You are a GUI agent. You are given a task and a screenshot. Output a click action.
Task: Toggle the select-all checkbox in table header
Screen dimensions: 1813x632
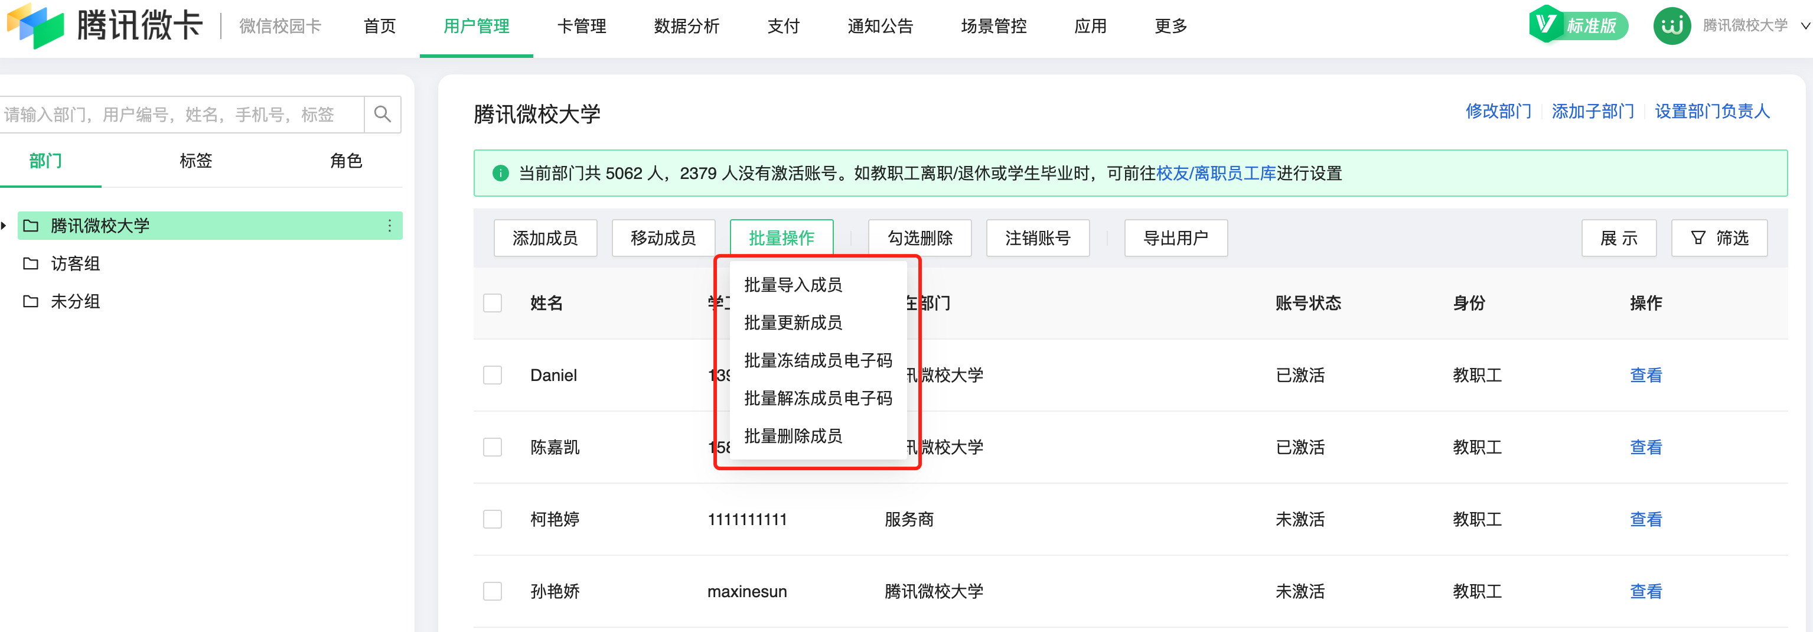(x=493, y=304)
